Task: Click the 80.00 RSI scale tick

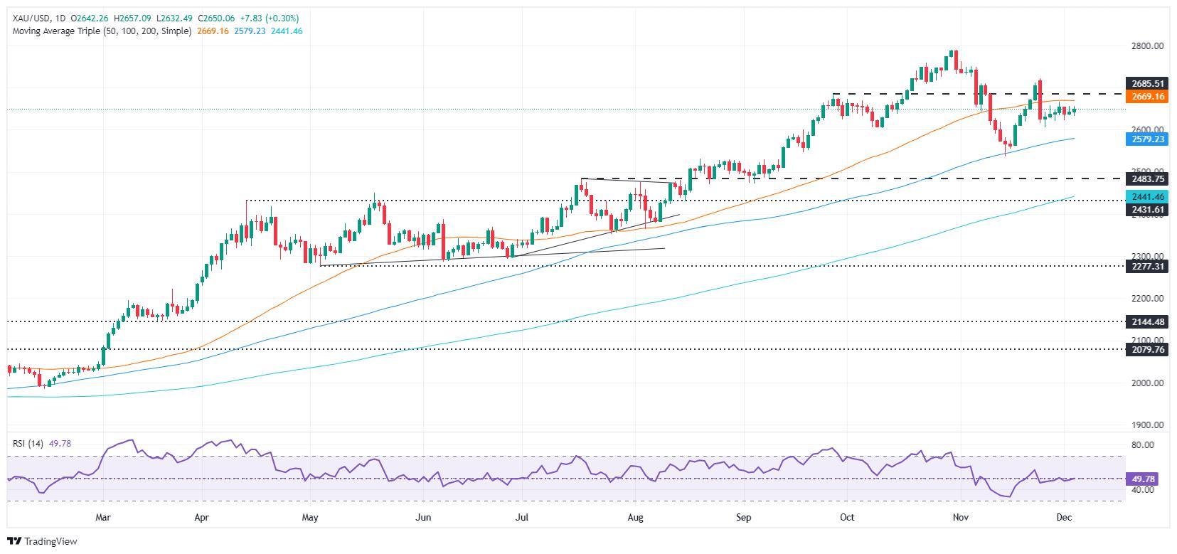Action: coord(1144,445)
